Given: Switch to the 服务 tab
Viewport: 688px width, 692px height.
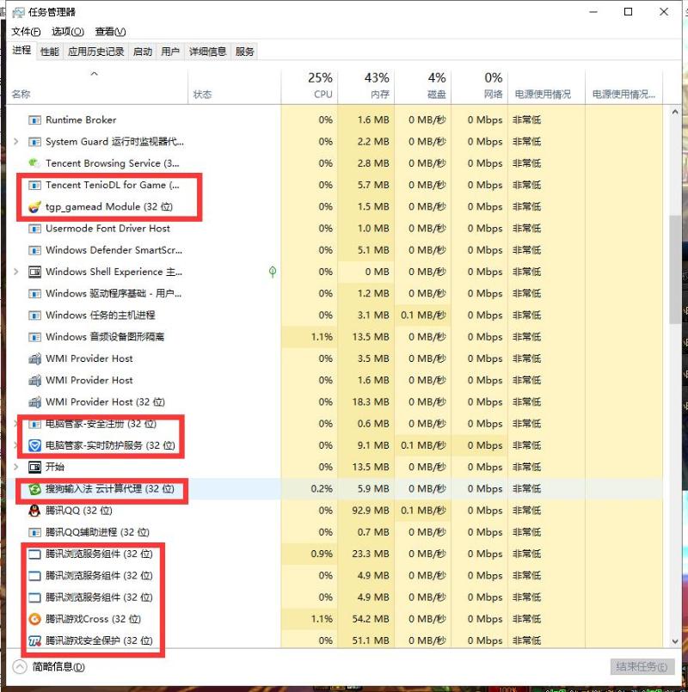Looking at the screenshot, I should (x=244, y=52).
